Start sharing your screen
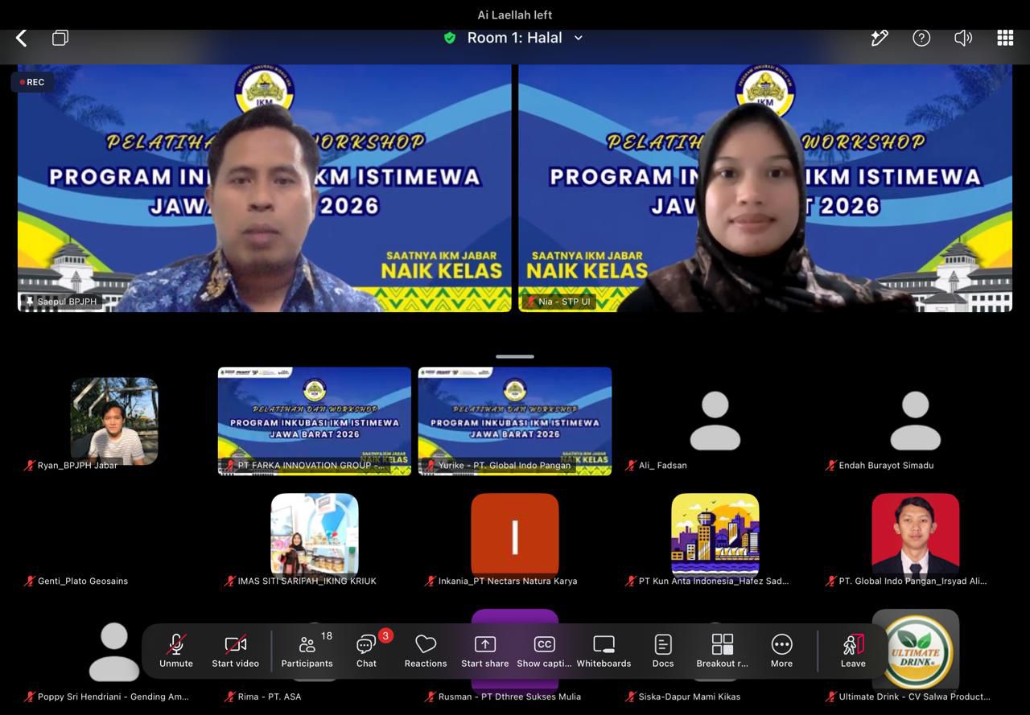The width and height of the screenshot is (1030, 715). pos(484,651)
